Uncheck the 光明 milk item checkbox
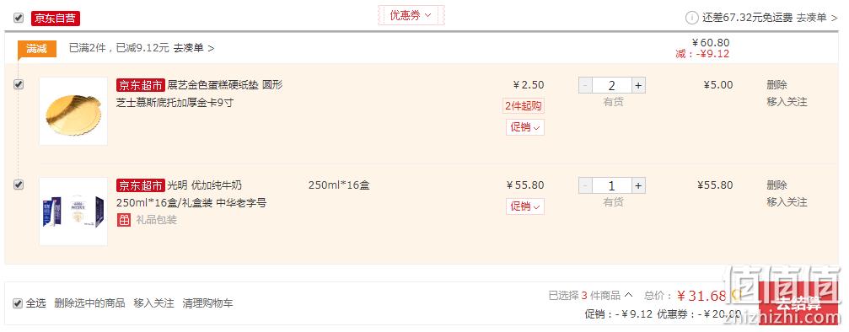The width and height of the screenshot is (849, 332). pos(19,185)
